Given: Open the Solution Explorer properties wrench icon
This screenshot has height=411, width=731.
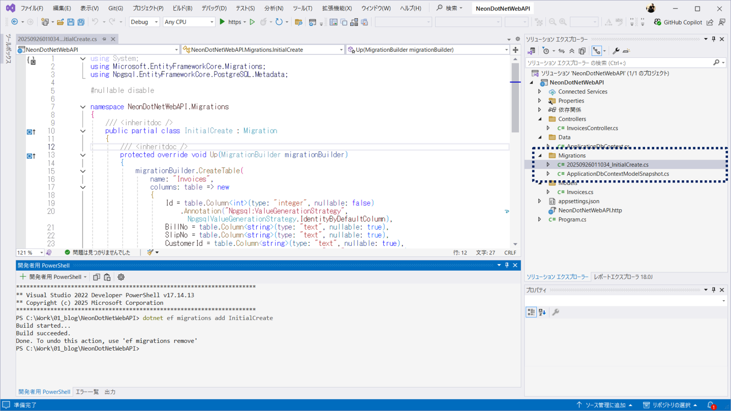Looking at the screenshot, I should coord(616,51).
